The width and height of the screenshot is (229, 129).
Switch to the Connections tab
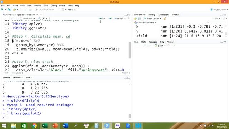[x=164, y=15]
